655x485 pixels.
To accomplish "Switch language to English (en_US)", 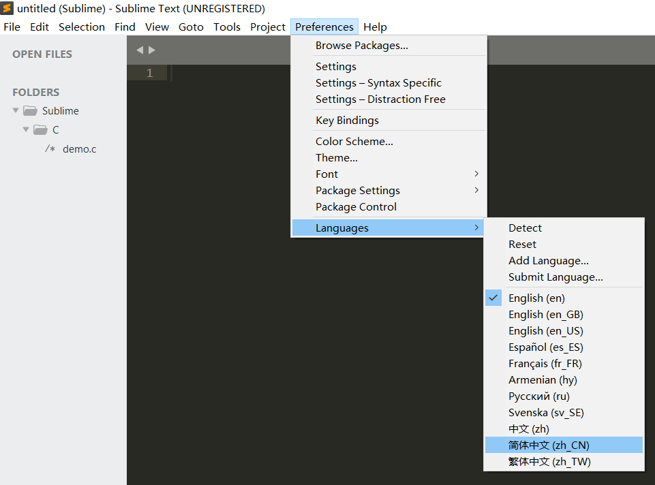I will [564, 330].
